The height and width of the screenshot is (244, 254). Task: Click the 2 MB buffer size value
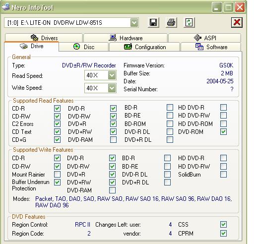pos(227,73)
